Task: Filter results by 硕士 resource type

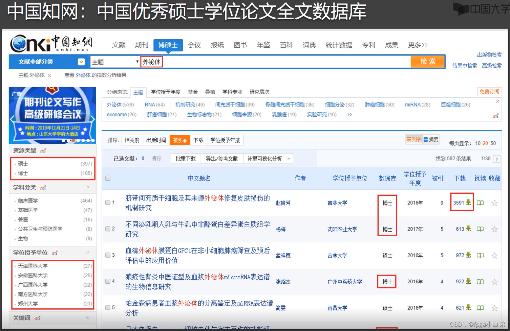Action: (23, 164)
